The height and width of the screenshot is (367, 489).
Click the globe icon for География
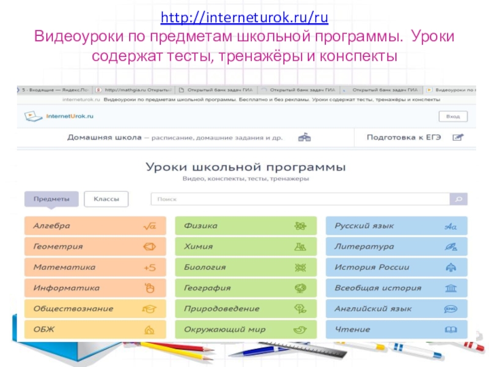[300, 288]
